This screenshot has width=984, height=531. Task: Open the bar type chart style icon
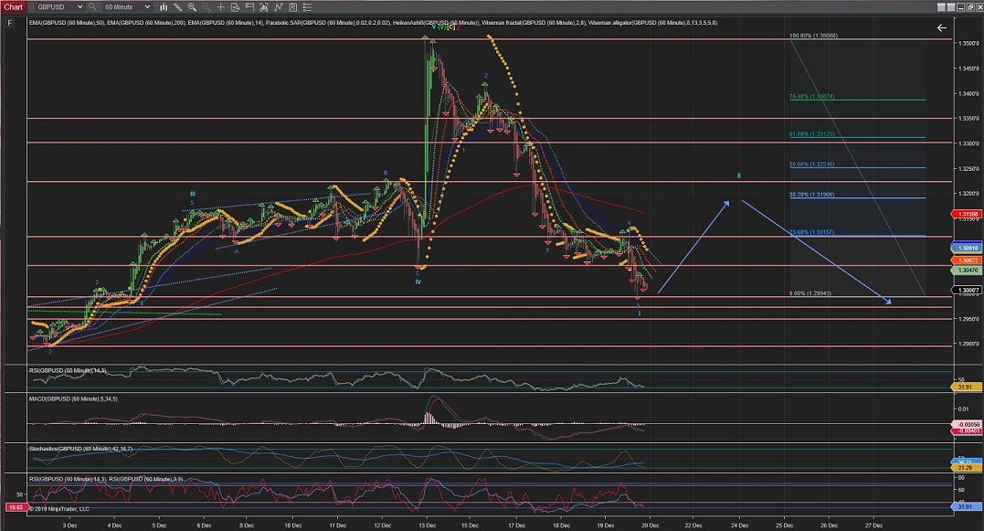pyautogui.click(x=163, y=6)
